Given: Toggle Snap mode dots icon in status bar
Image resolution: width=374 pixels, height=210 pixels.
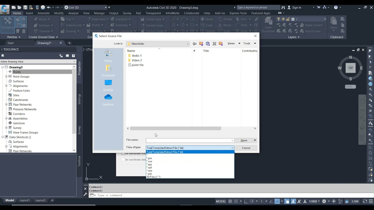Looking at the screenshot, I should point(236,201).
